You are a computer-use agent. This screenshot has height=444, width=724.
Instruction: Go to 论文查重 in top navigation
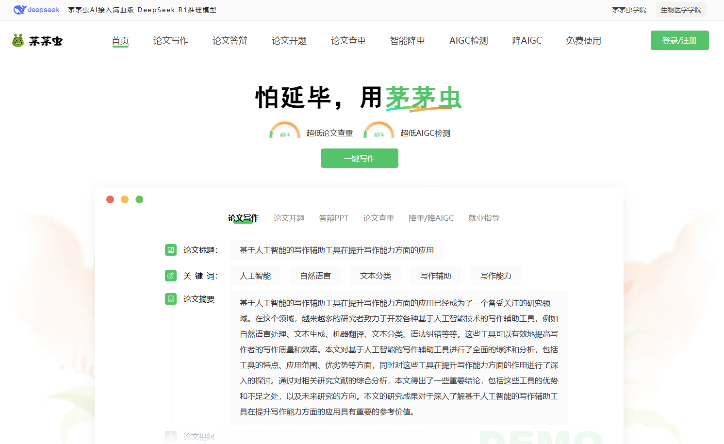(348, 41)
